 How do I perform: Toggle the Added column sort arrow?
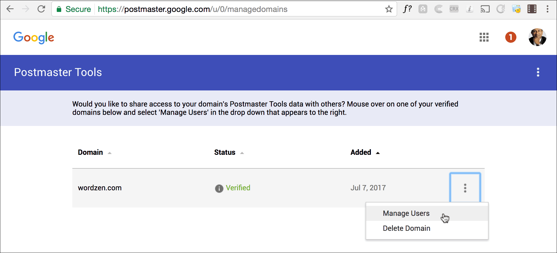click(378, 153)
